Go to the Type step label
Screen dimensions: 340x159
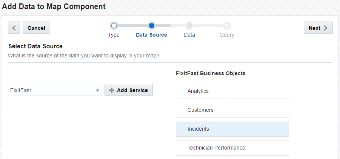[x=114, y=35]
